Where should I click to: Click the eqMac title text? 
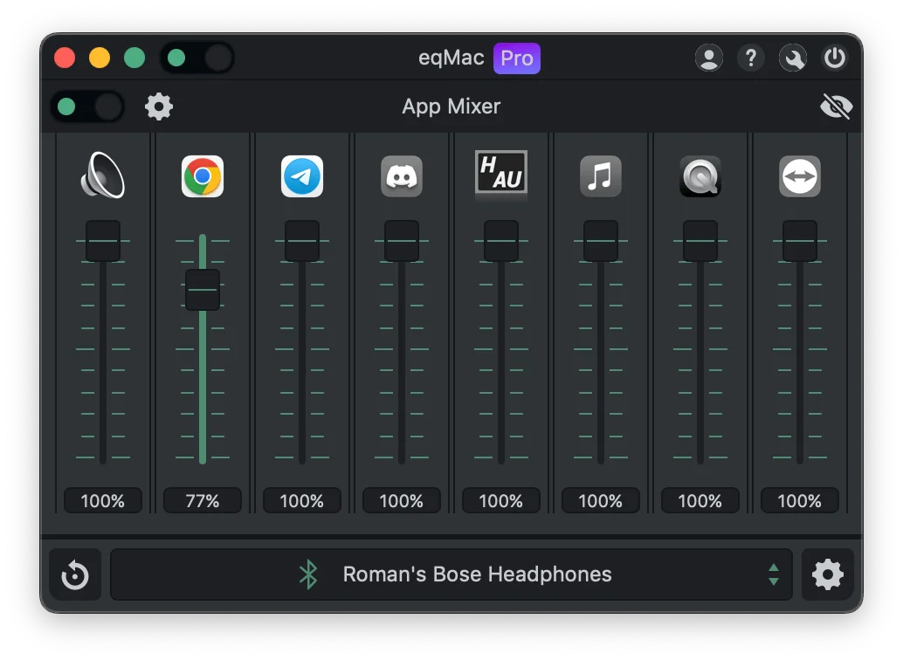(451, 58)
